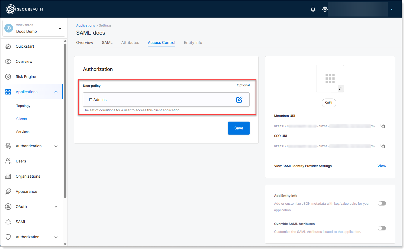Click the sidebar vertical scrollbar
This screenshot has height=251, width=406.
pos(65,120)
